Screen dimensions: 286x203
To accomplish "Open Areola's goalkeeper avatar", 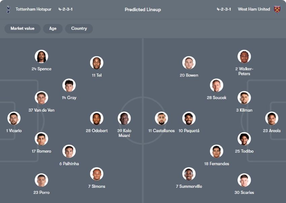I will (x=272, y=118).
